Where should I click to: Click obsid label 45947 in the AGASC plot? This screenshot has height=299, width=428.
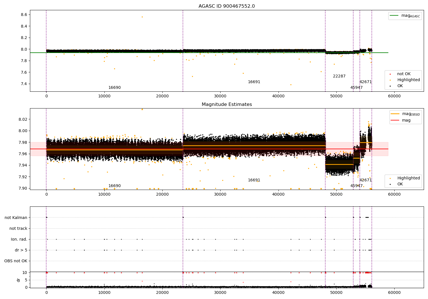tap(356, 88)
